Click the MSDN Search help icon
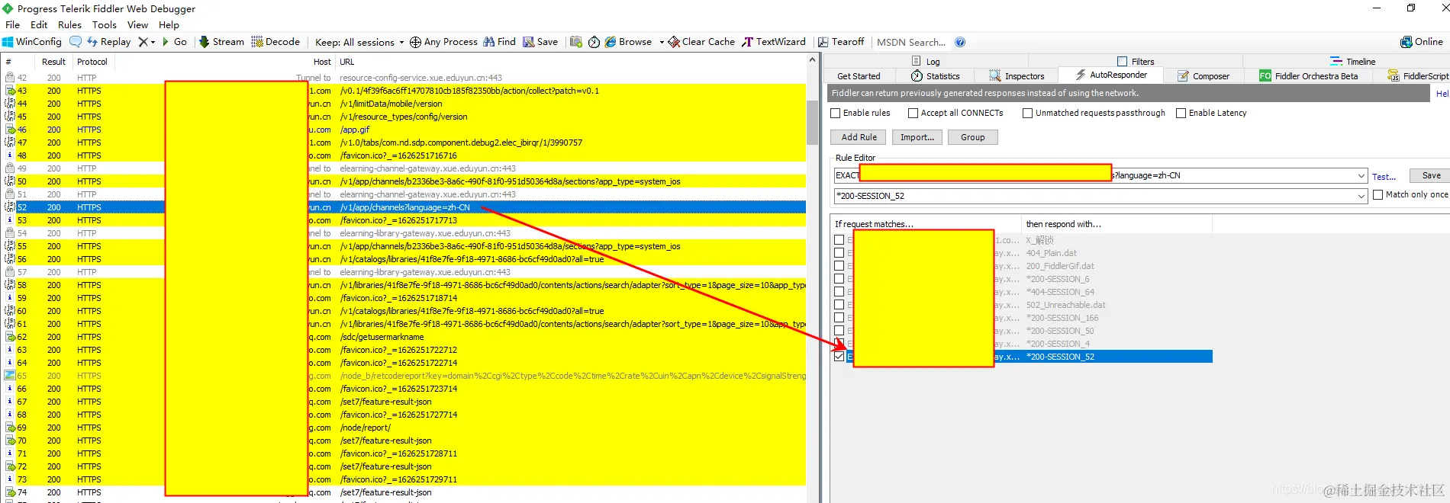Image resolution: width=1450 pixels, height=503 pixels. tap(960, 42)
